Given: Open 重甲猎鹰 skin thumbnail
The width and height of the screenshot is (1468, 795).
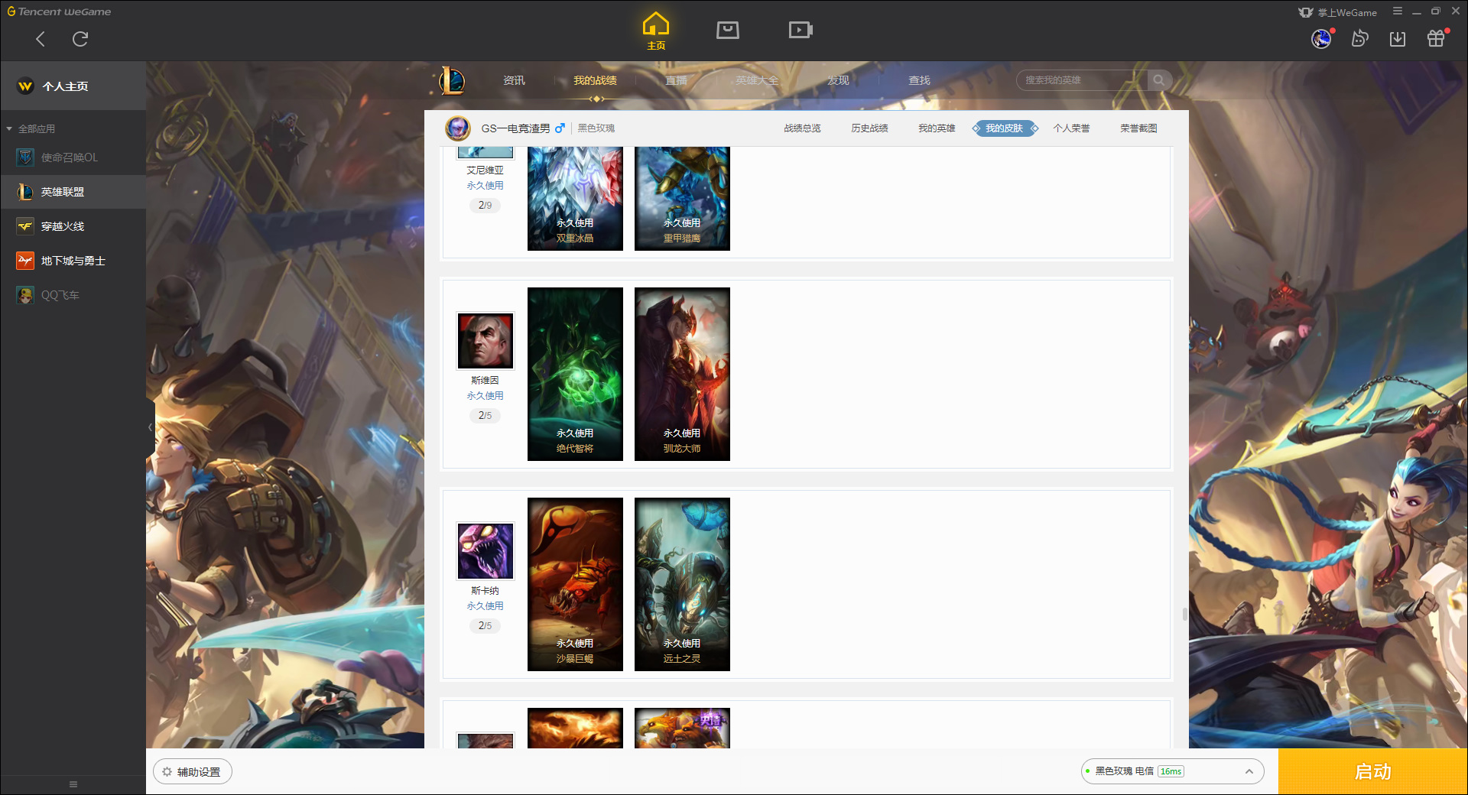Looking at the screenshot, I should pos(682,199).
